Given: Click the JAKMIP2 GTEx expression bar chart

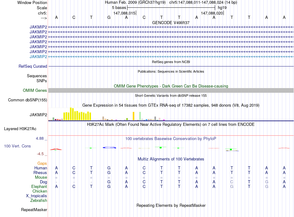Looking at the screenshot, I should coord(106,114).
